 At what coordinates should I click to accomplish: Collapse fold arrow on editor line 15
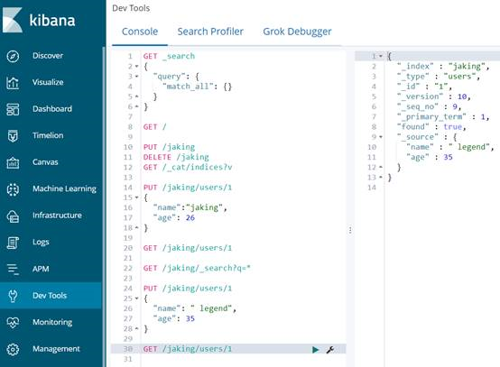(137, 197)
